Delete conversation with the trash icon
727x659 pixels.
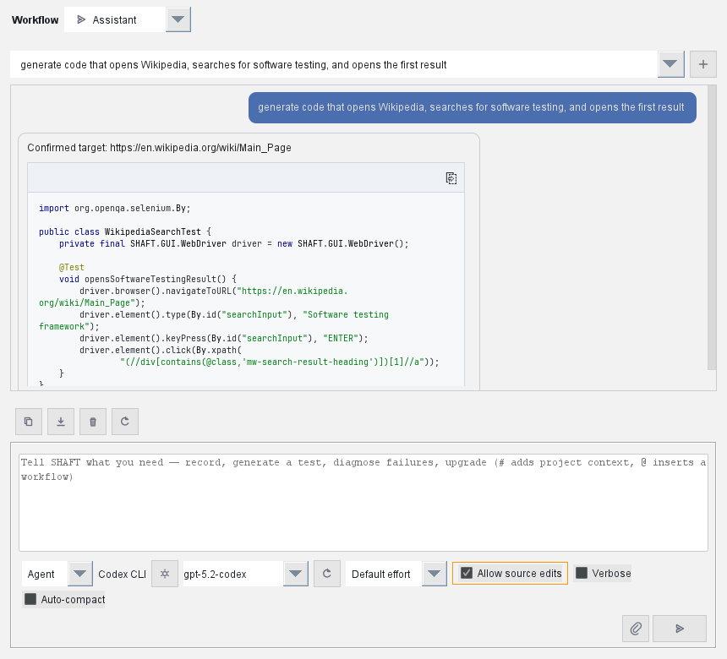coord(93,422)
